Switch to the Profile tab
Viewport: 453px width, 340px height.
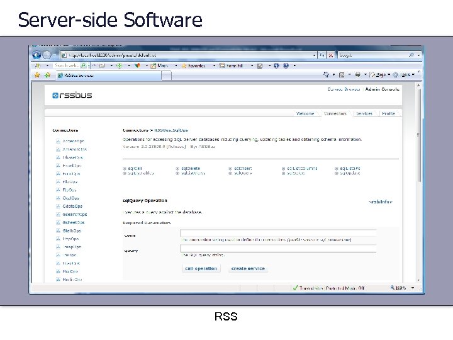coord(388,113)
